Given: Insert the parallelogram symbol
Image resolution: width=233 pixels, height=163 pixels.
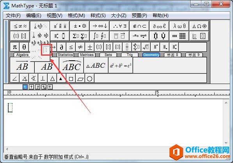Looking at the screenshot, I should 80,78.
